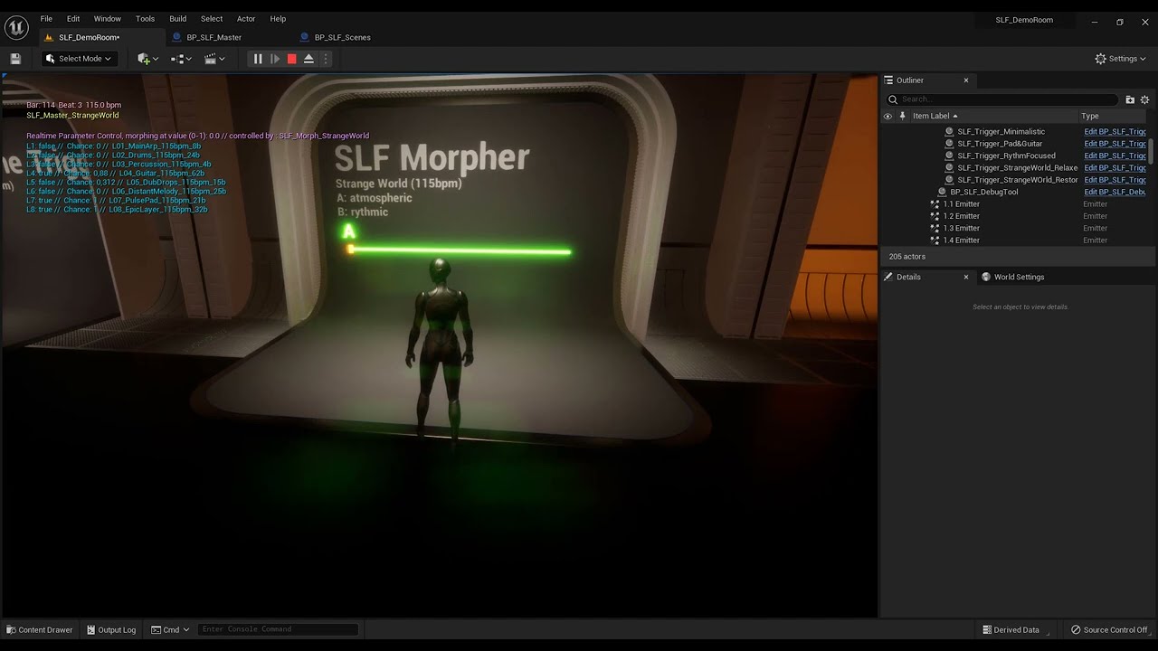The image size is (1158, 651).
Task: Open the Cmd console type dropdown
Action: (168, 629)
